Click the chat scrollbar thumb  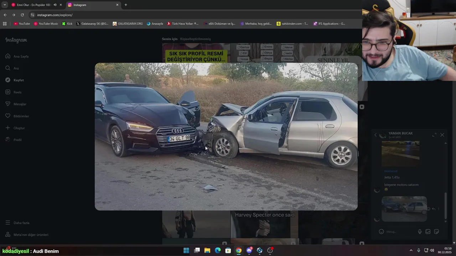pyautogui.click(x=445, y=206)
